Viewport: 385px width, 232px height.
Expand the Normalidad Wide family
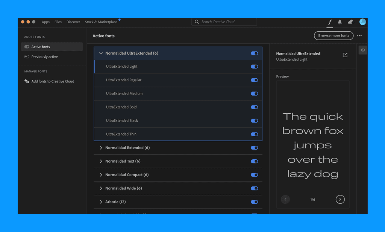coord(101,188)
